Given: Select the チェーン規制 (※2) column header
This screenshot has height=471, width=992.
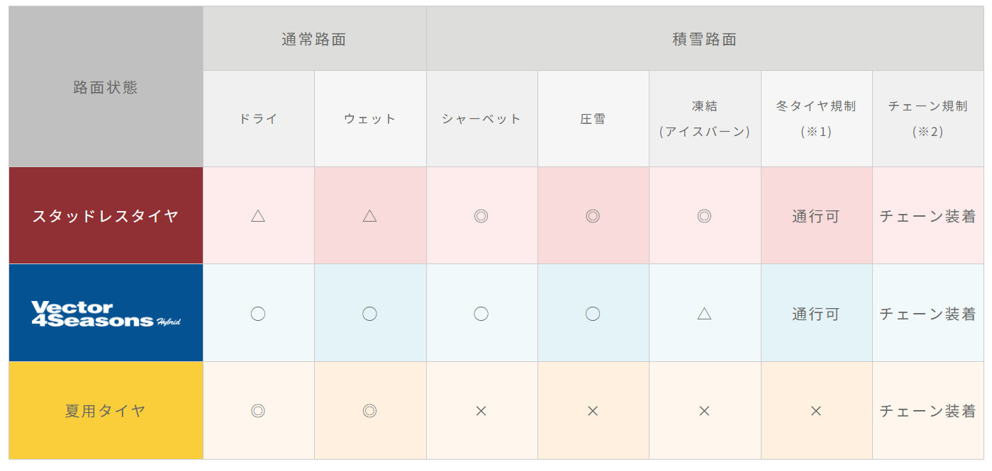Looking at the screenshot, I should (927, 119).
